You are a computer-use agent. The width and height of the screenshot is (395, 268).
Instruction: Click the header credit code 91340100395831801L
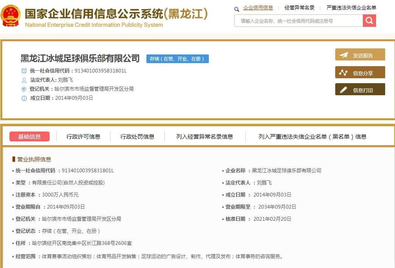(101, 71)
